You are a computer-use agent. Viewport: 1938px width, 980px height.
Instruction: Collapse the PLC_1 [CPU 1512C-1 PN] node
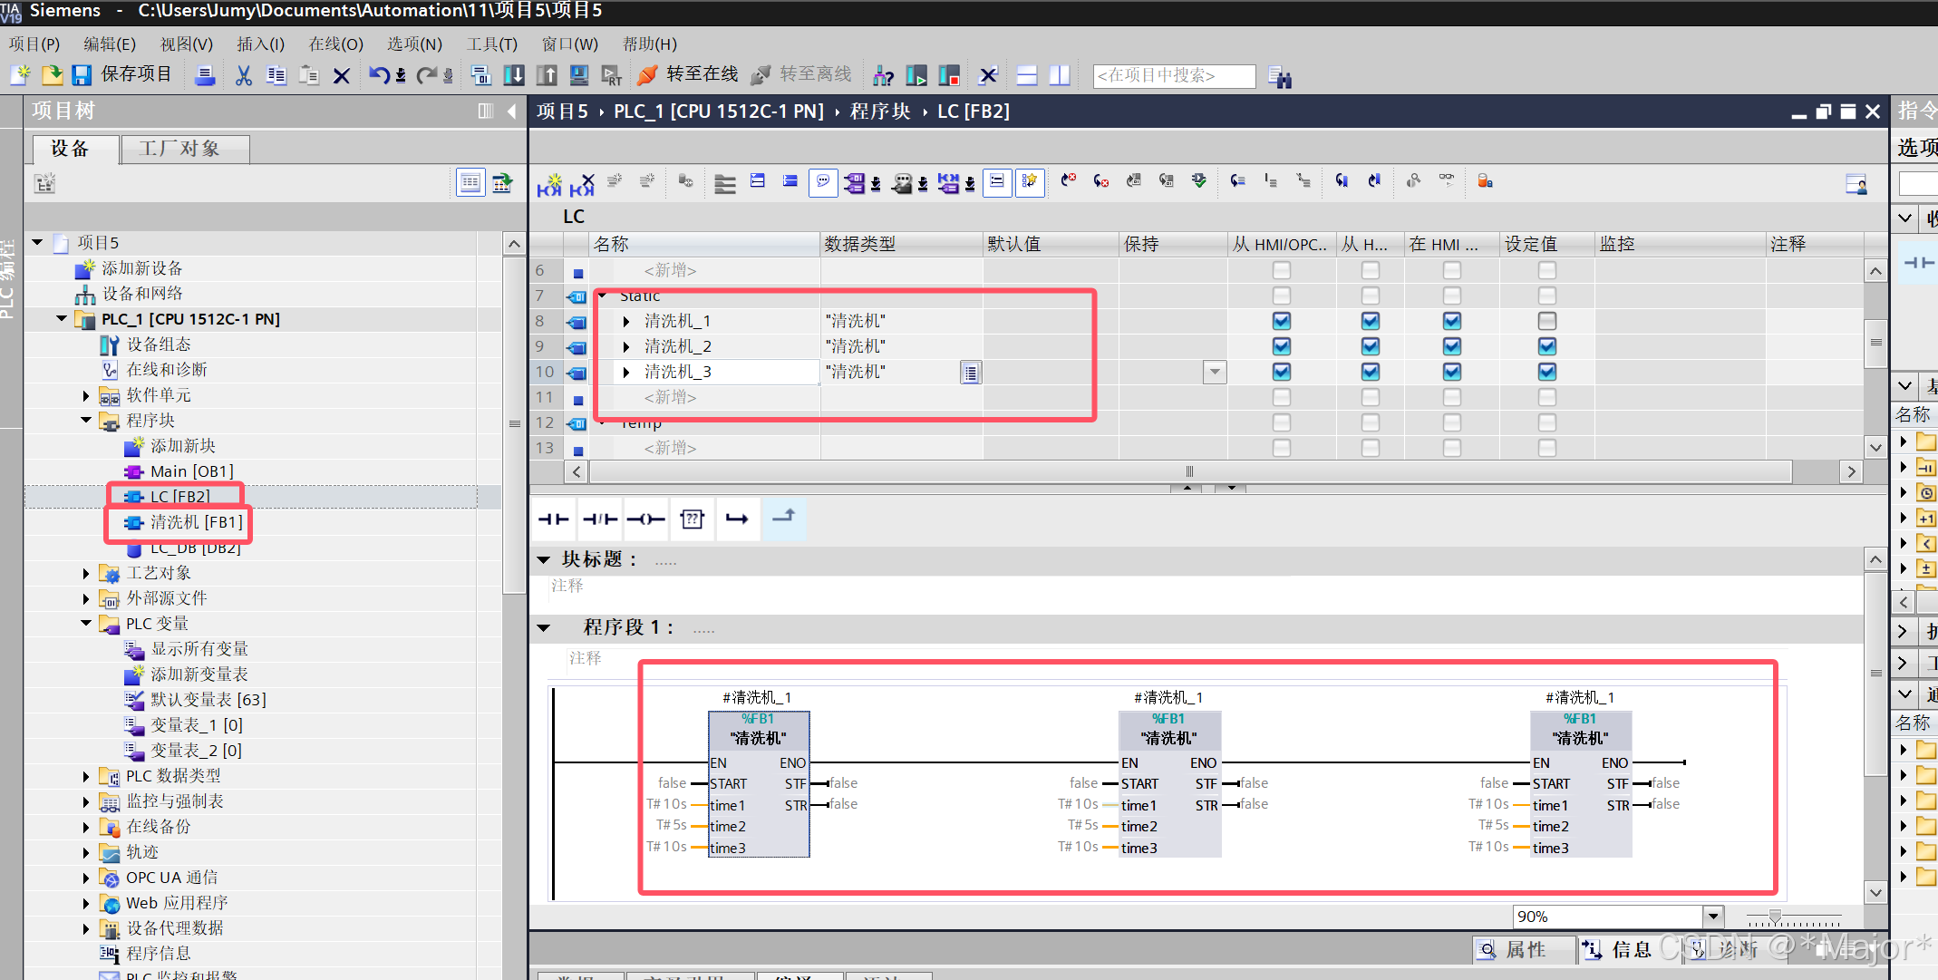[62, 318]
